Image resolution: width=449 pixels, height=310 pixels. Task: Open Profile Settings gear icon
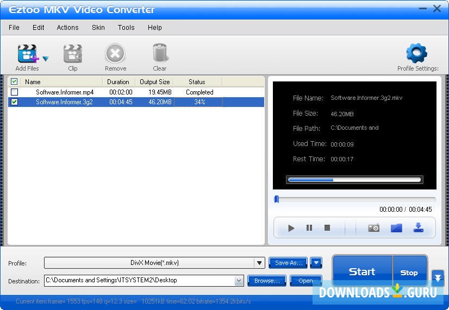(x=416, y=53)
